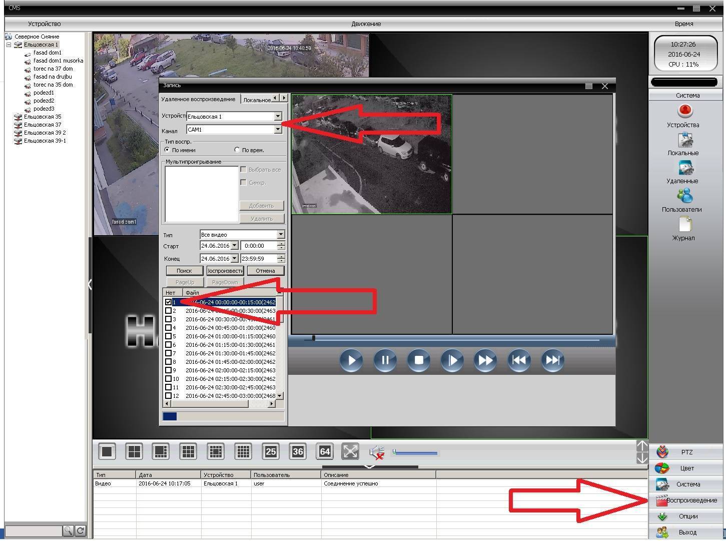726x541 pixels.
Task: Click the play button in playback controls
Action: (351, 360)
